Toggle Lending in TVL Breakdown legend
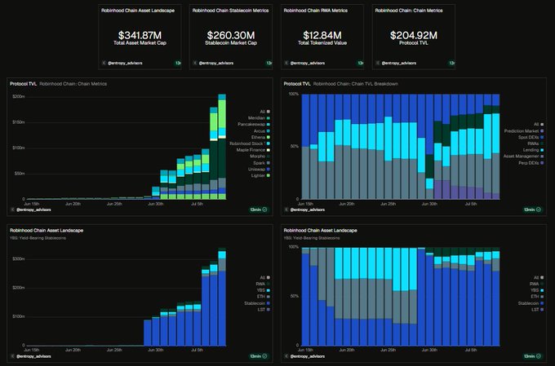This screenshot has width=555, height=366. point(534,150)
